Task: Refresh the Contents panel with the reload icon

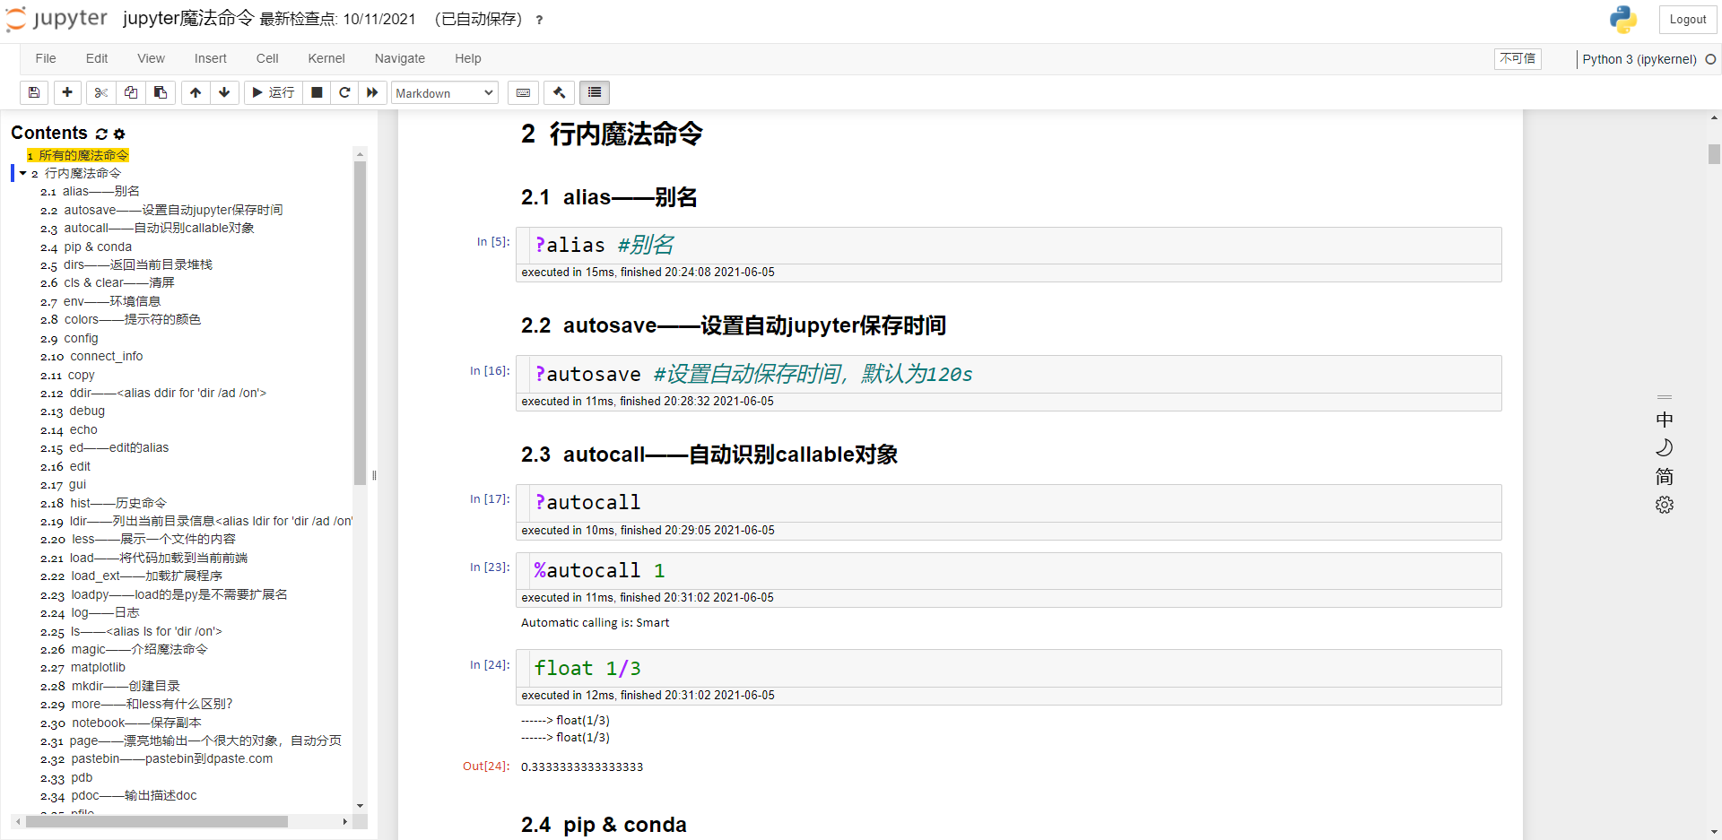Action: [x=101, y=134]
